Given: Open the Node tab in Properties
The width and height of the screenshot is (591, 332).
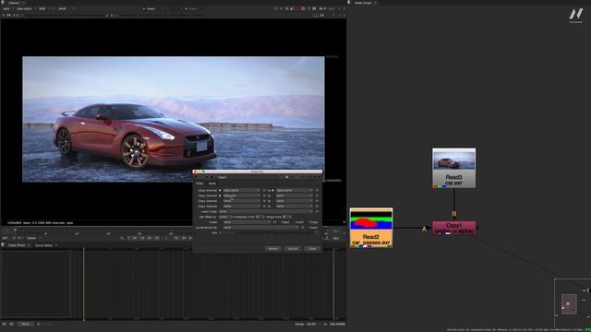Looking at the screenshot, I should pos(212,184).
